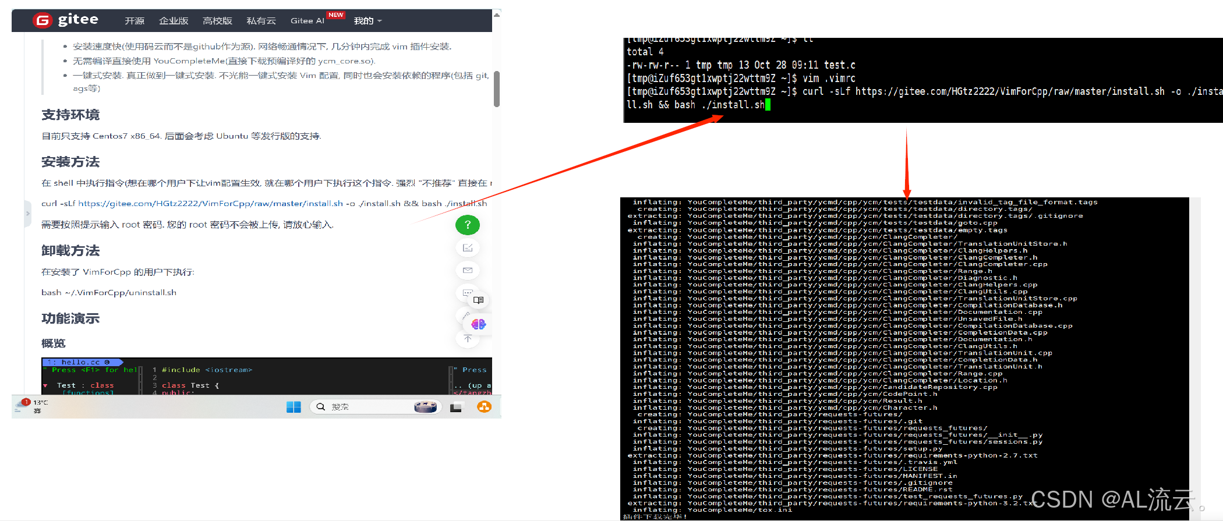The image size is (1223, 521).
Task: Click the open-book reading mode icon
Action: coord(479,300)
